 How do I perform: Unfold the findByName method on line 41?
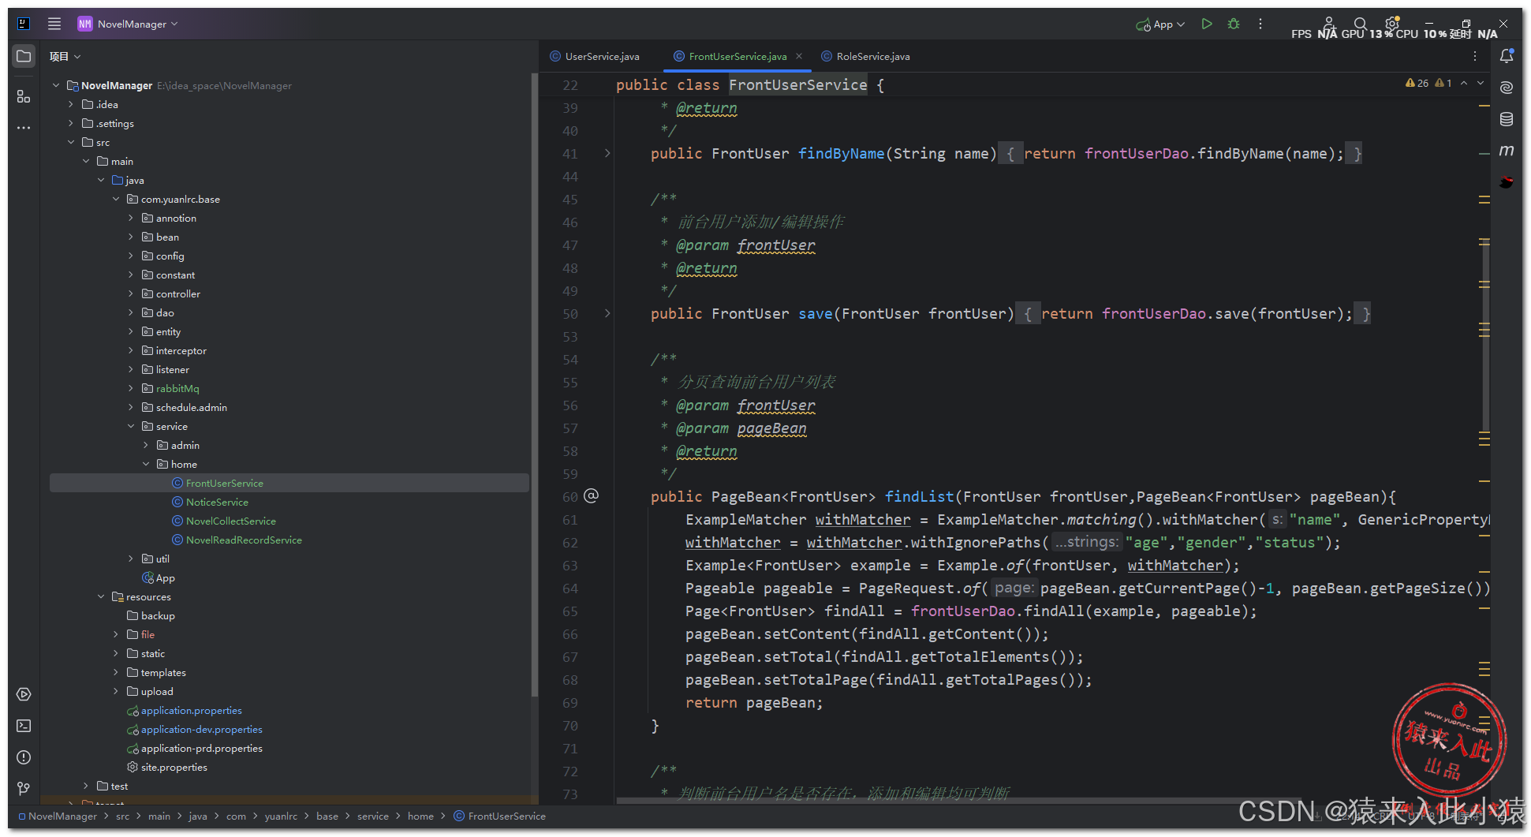click(607, 153)
